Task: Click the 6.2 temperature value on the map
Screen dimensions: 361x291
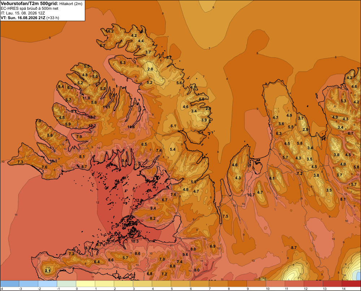Action: 111,31
